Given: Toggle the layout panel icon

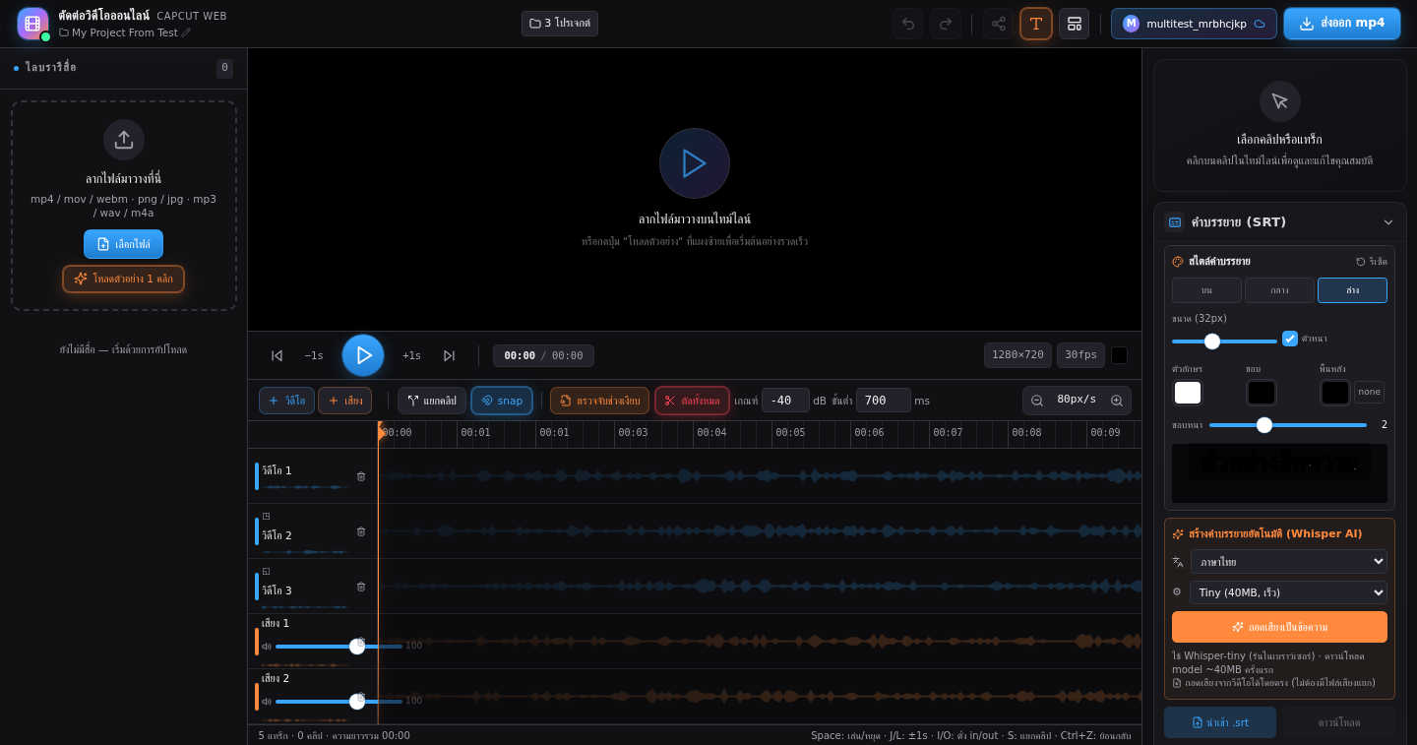Looking at the screenshot, I should click(1074, 24).
